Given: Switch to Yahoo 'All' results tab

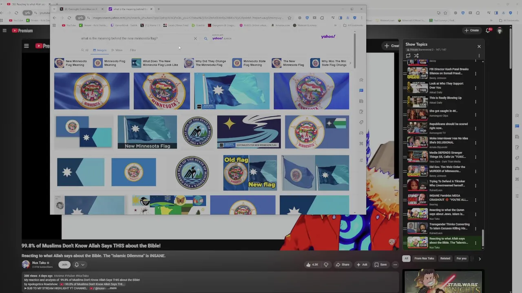Looking at the screenshot, I should [85, 50].
